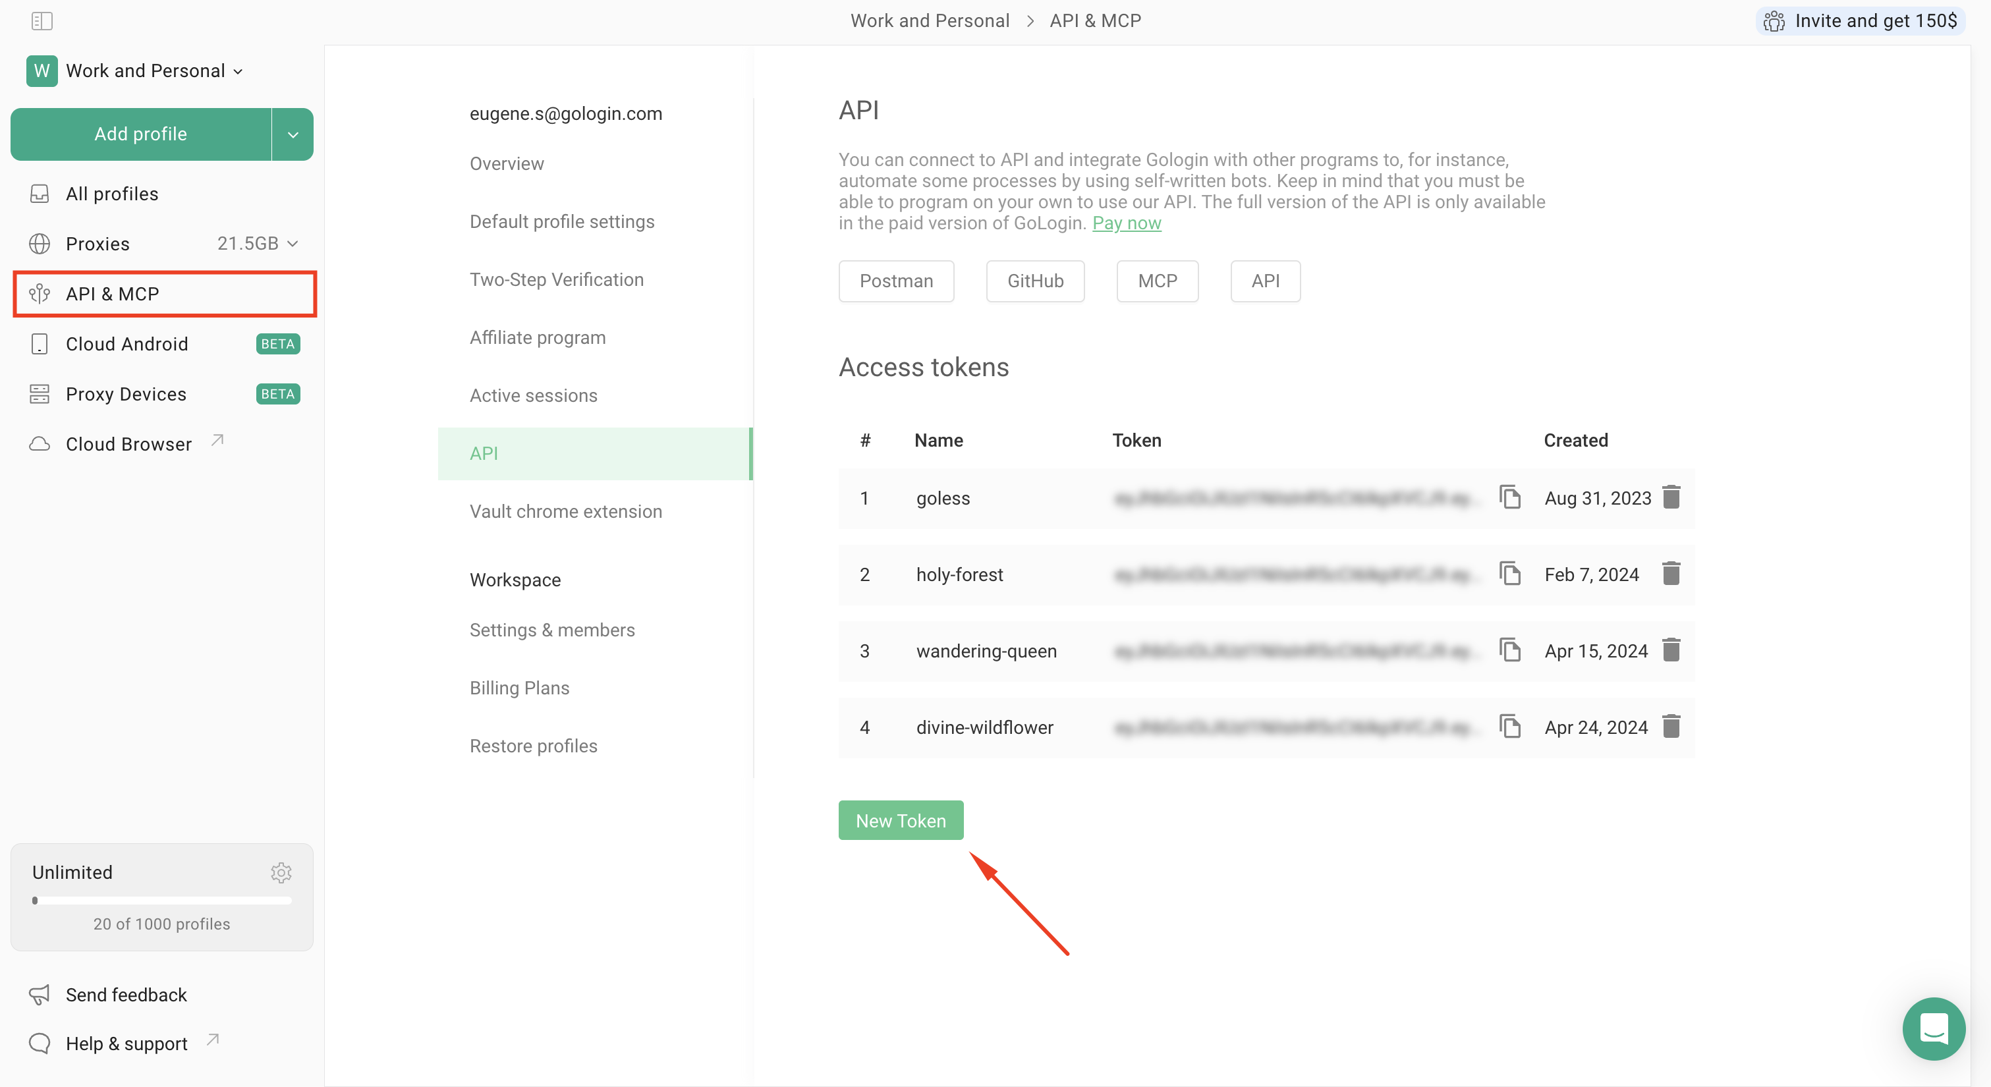The image size is (1991, 1087).
Task: Follow the Pay now link
Action: 1126,223
